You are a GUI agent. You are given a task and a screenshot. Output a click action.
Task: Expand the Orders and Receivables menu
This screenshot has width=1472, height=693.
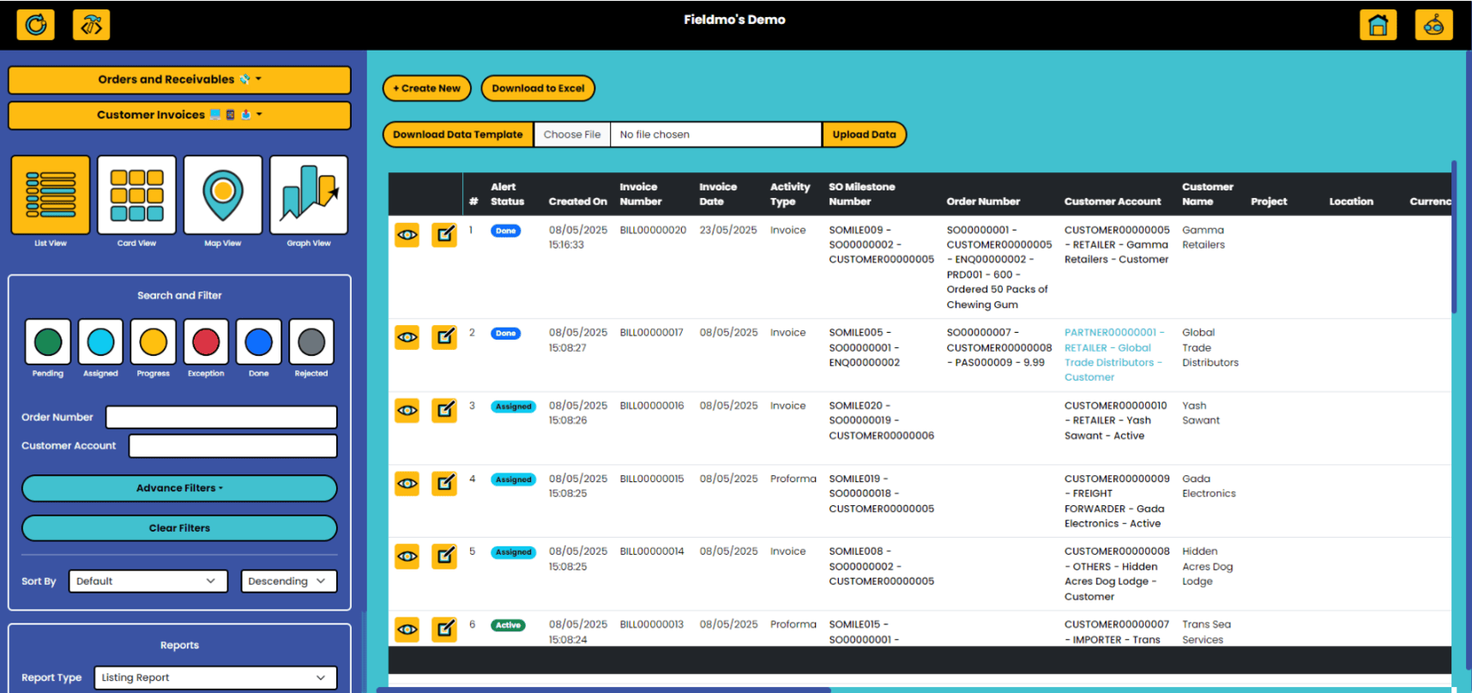point(179,80)
